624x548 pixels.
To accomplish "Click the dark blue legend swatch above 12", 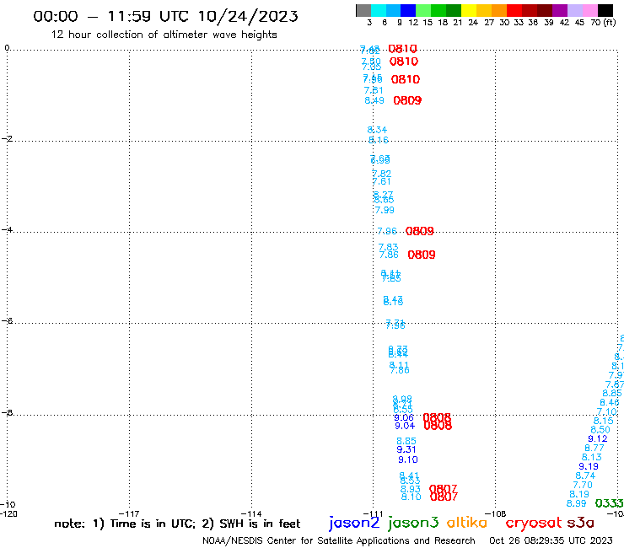I will [408, 10].
